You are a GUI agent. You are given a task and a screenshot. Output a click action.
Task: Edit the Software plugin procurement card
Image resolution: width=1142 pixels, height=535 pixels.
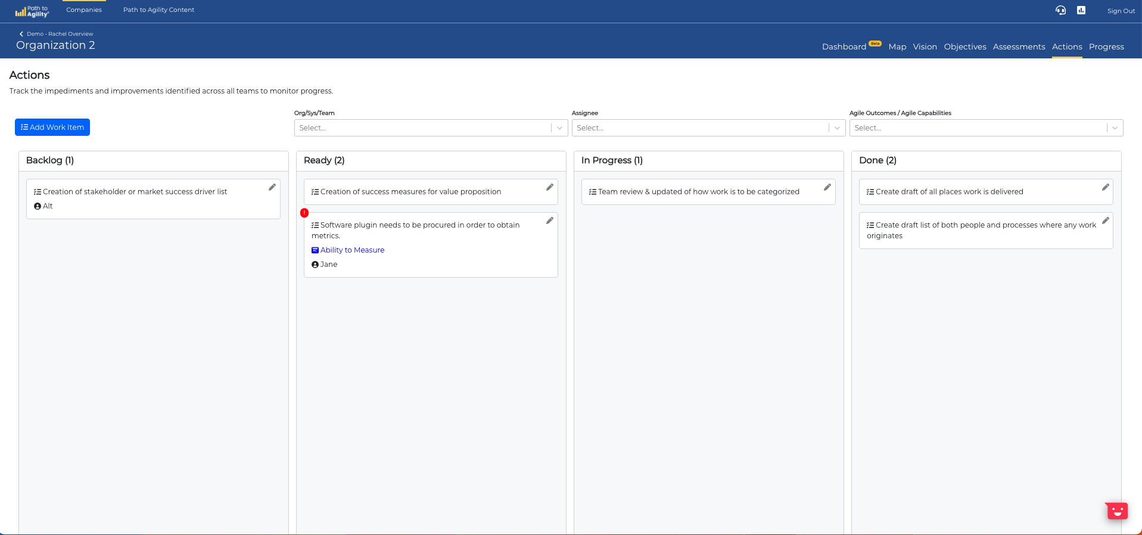(550, 220)
